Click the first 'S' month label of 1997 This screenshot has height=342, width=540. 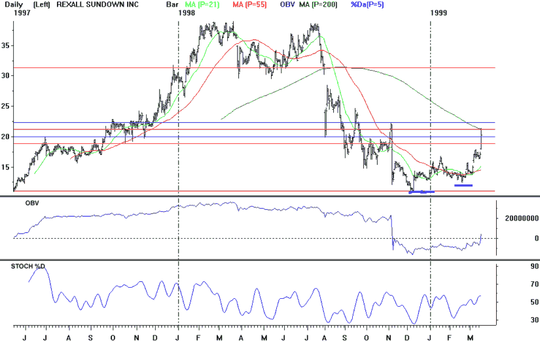[x=90, y=338]
